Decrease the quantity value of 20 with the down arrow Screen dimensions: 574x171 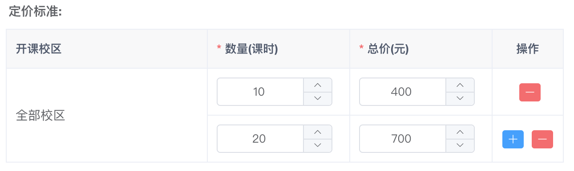[317, 145]
